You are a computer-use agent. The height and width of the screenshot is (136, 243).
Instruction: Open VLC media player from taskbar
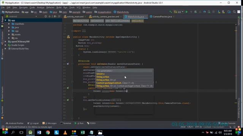pos(65,133)
